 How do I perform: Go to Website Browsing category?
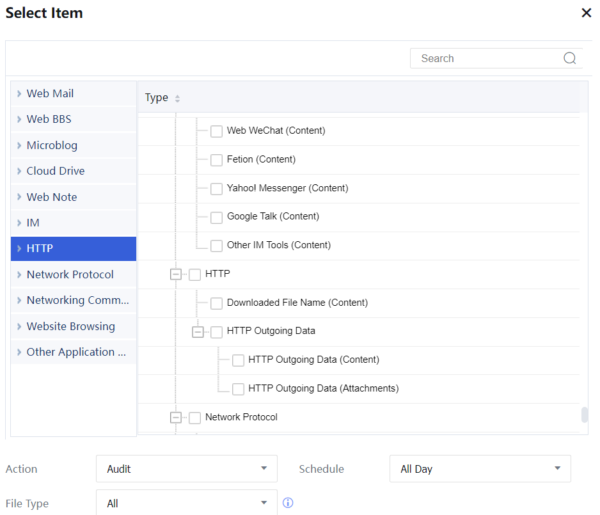click(70, 326)
